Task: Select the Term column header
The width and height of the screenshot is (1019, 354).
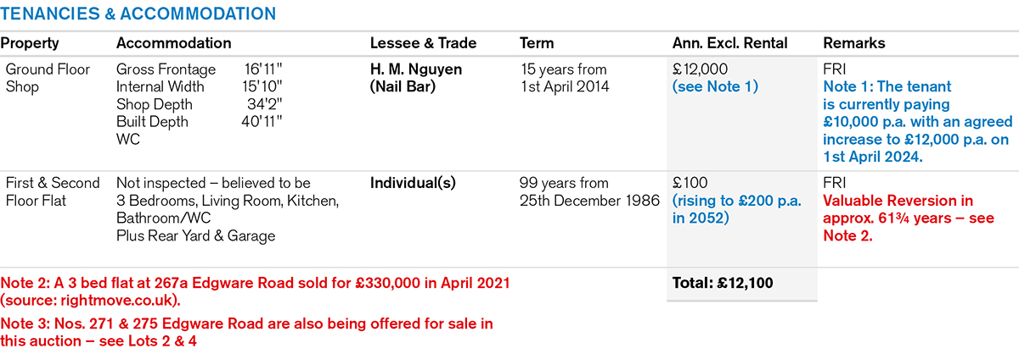Action: 536,43
